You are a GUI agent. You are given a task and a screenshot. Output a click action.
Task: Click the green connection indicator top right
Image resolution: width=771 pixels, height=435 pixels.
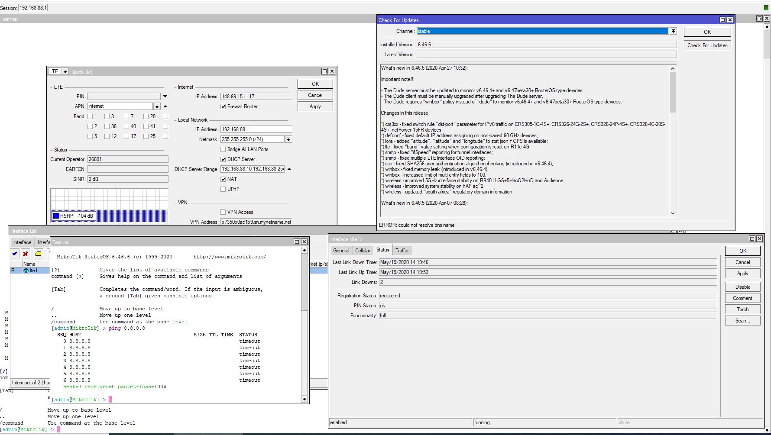click(766, 7)
